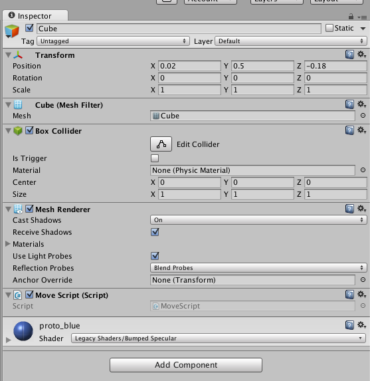Image resolution: width=370 pixels, height=381 pixels.
Task: Collapse the Cube (Mesh Filter) foldout
Action: (8, 105)
